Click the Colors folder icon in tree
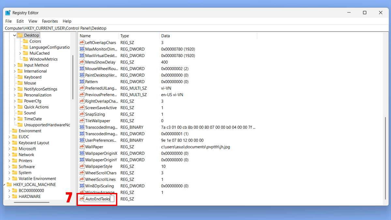391x220 pixels. pos(25,41)
